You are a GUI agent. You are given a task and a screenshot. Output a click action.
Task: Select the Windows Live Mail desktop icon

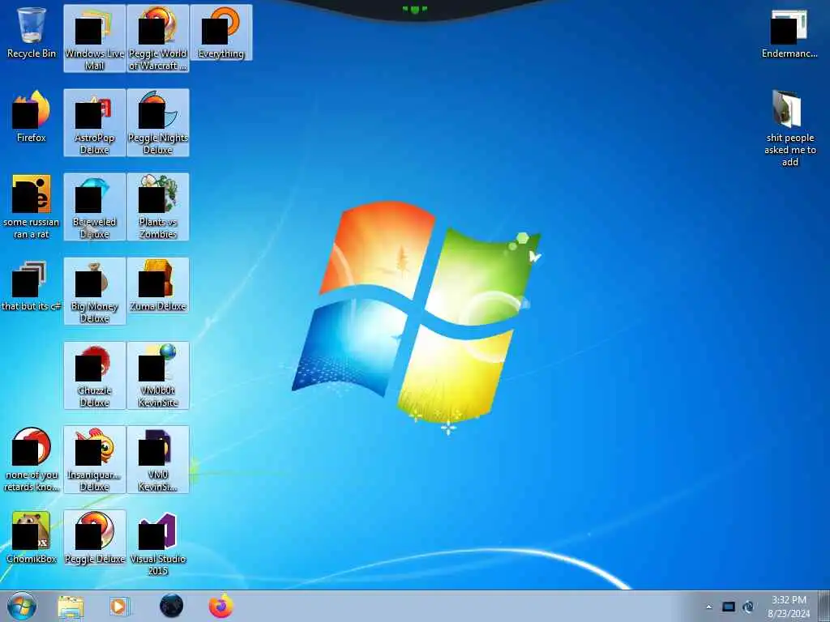(x=95, y=38)
